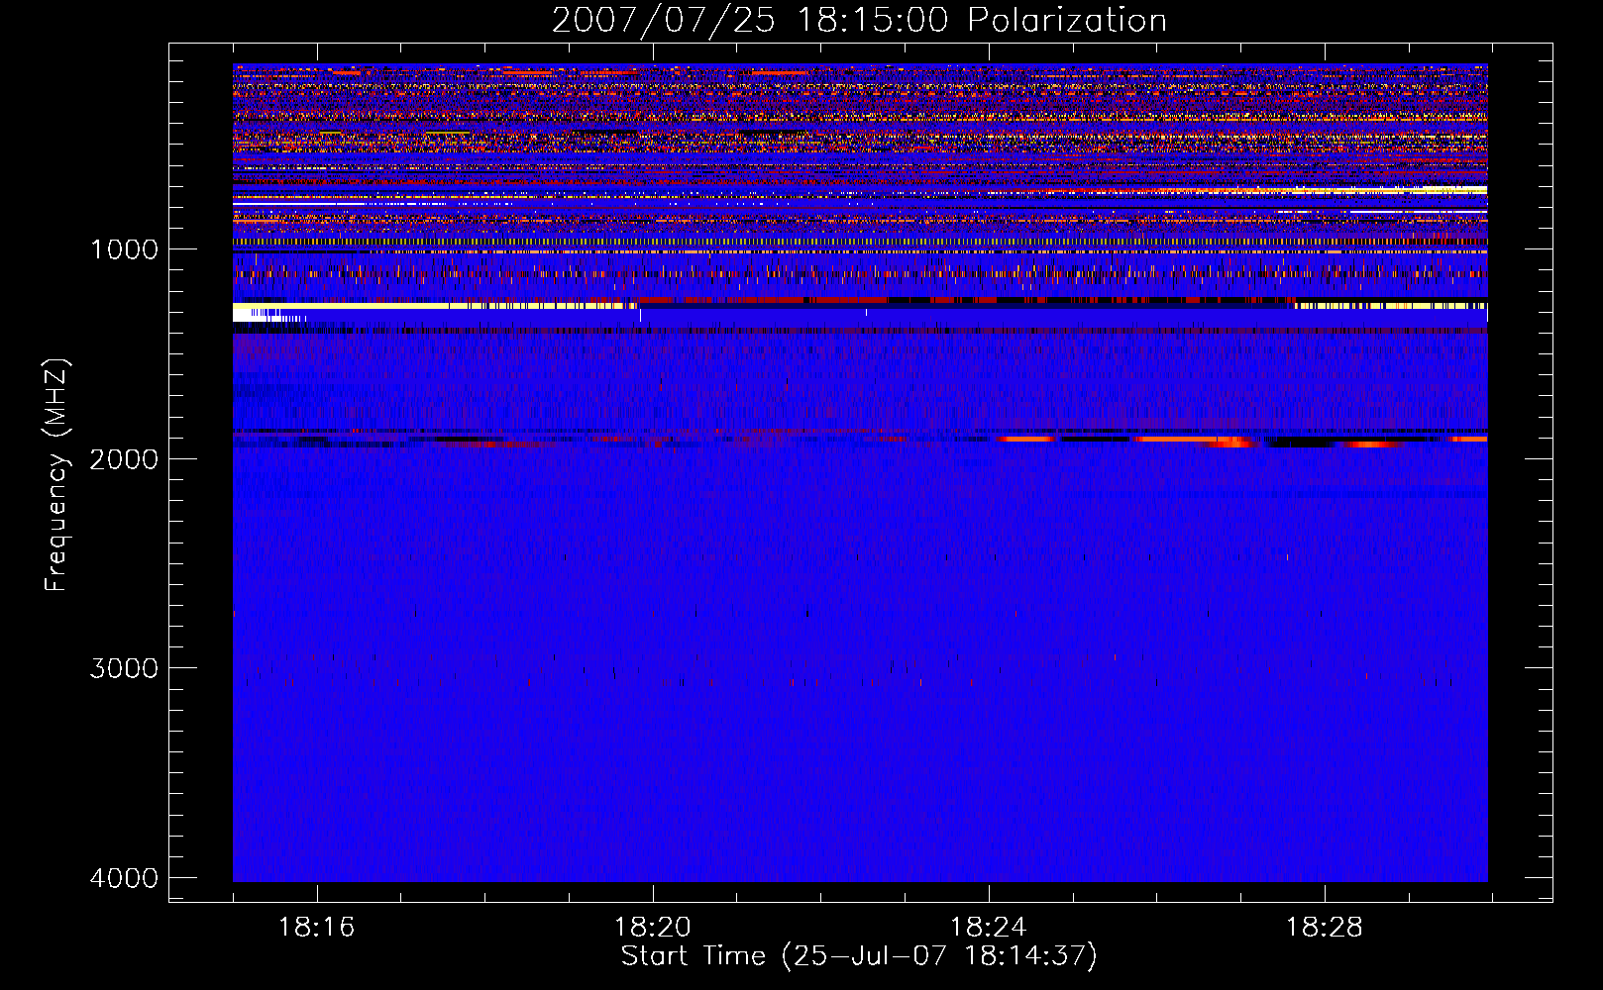Click the 3000 frequency tick label

pos(124,668)
